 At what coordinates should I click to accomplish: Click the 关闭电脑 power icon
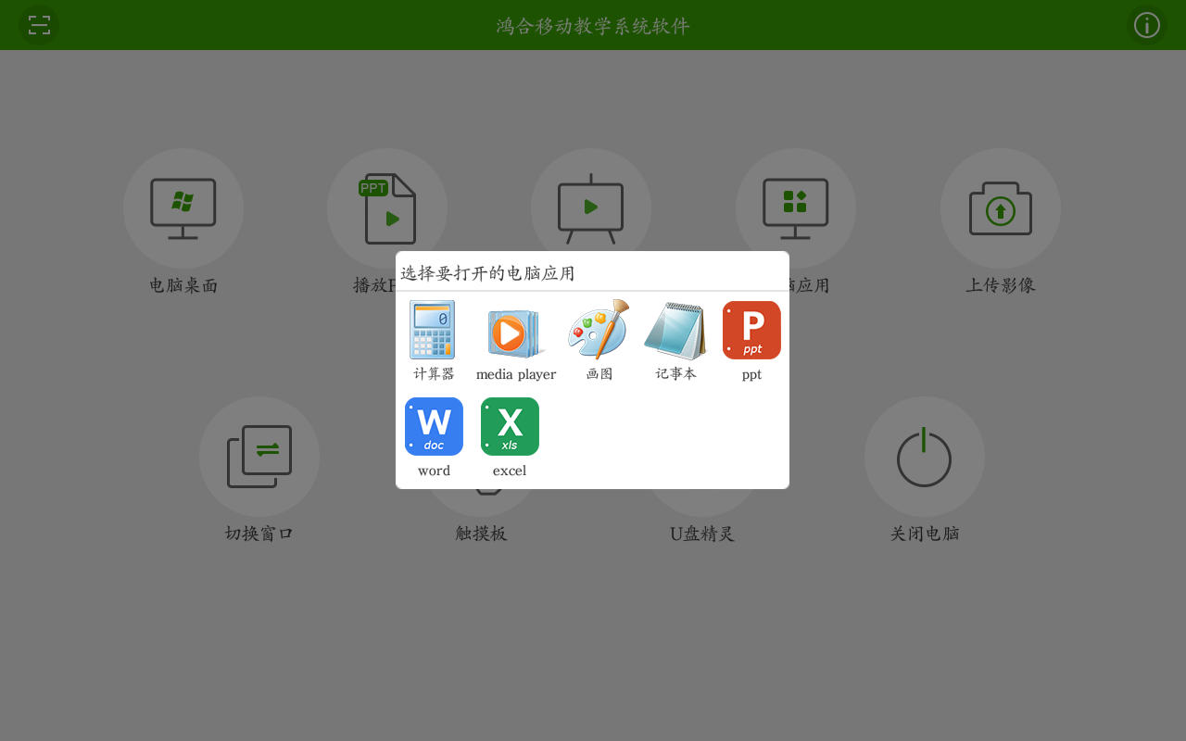point(925,457)
